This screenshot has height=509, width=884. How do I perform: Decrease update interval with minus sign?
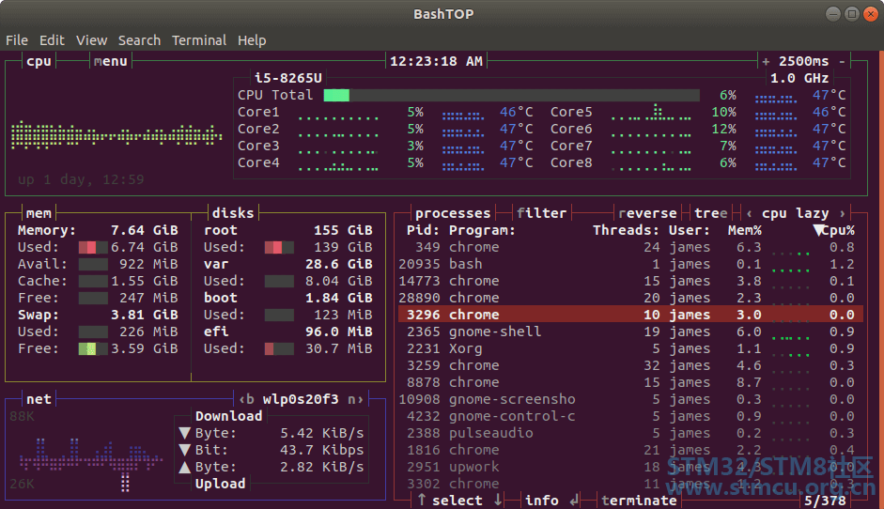click(843, 61)
